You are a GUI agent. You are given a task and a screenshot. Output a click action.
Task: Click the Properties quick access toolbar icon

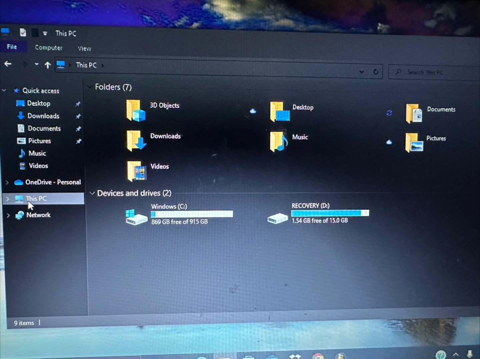pos(23,32)
